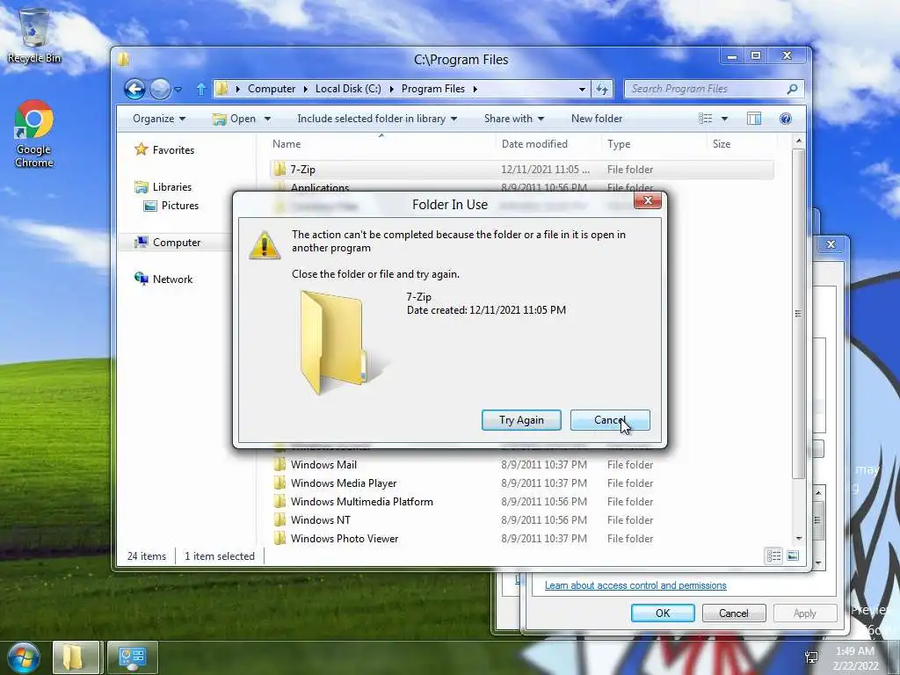Click Apply in the background permissions dialog
Screen dimensions: 900x675
tap(805, 613)
